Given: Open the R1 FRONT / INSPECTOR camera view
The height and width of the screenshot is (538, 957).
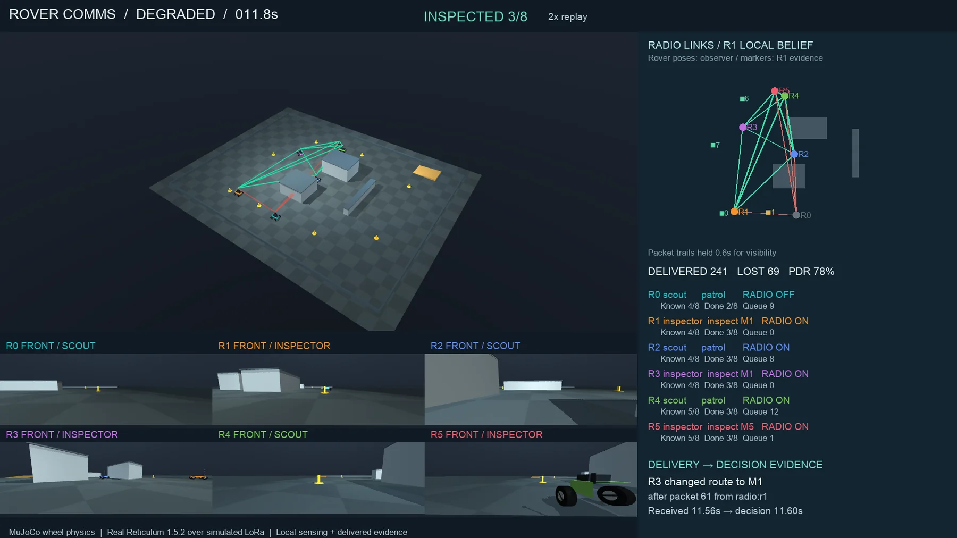Looking at the screenshot, I should pos(318,389).
